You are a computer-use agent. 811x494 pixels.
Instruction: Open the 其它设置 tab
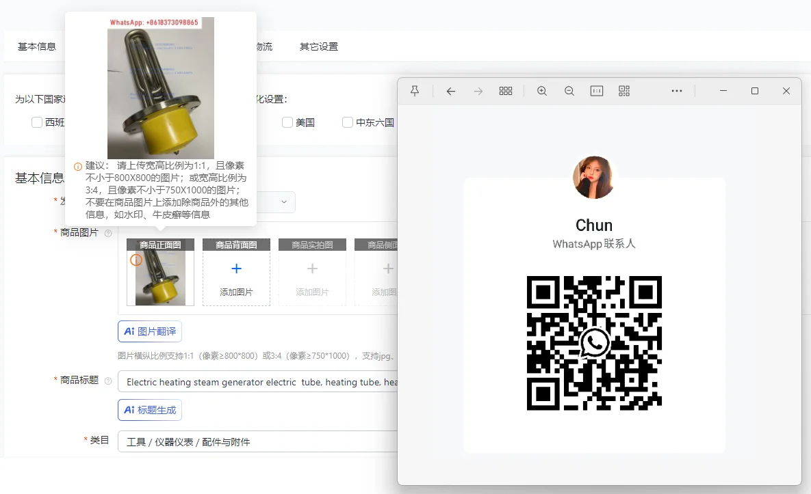click(319, 46)
